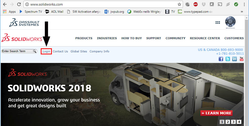Viewport: 249px width, 126px height.
Task: Open Chrome three-dot menu
Action: (244, 5)
